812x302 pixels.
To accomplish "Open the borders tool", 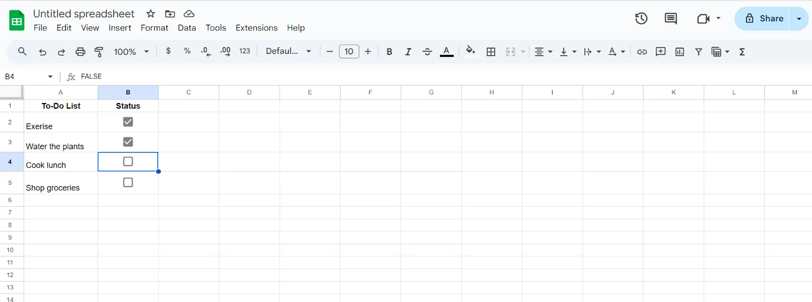I will coord(491,52).
